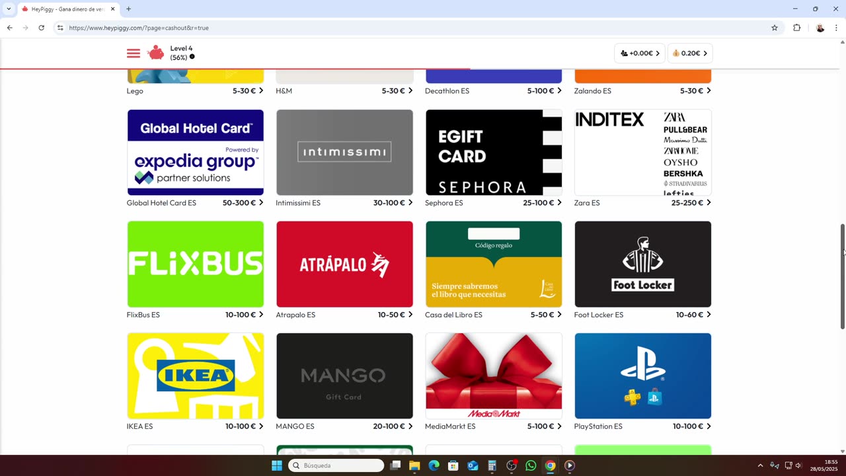The height and width of the screenshot is (476, 846).
Task: Open a new browser tab
Action: coord(128,9)
